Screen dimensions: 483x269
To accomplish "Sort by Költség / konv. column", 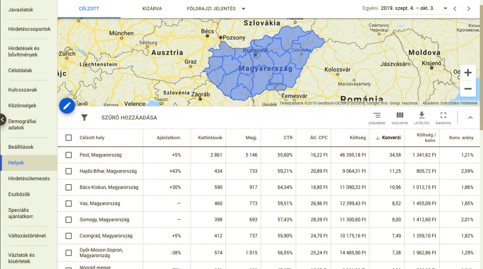I will pos(426,138).
